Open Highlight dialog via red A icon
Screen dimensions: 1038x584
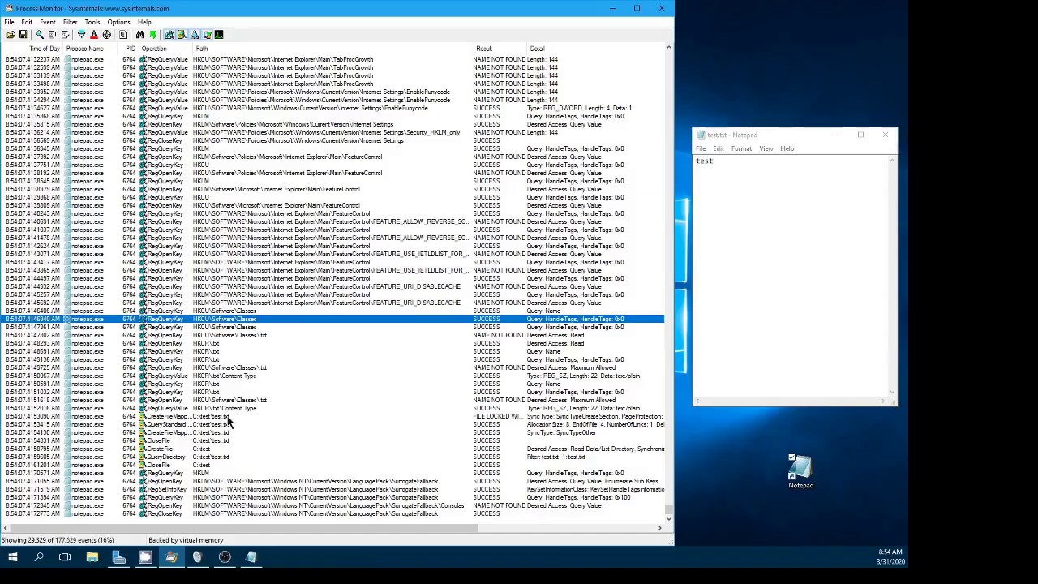coord(94,35)
